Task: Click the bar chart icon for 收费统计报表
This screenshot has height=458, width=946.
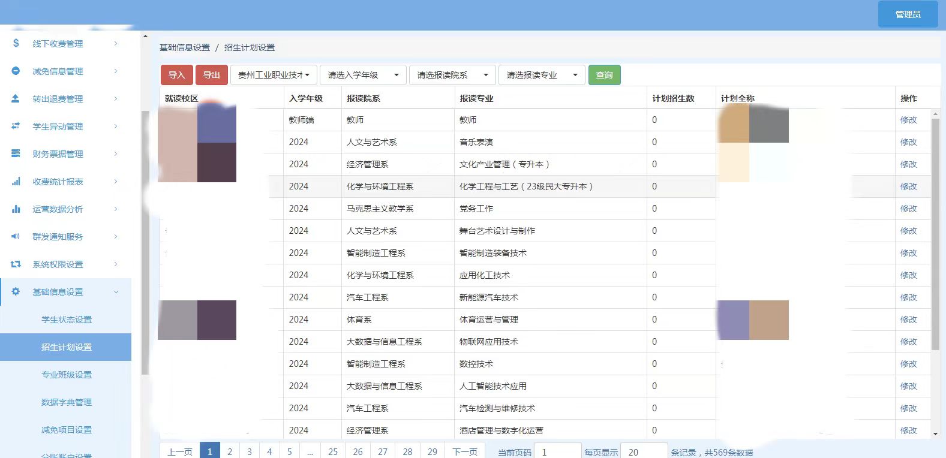Action: (x=16, y=181)
